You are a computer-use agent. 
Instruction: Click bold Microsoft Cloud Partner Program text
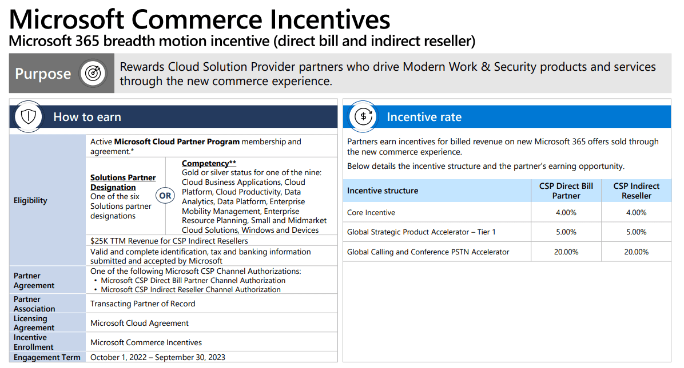(177, 142)
